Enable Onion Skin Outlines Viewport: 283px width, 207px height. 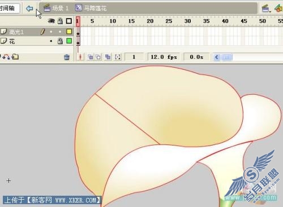(x=98, y=57)
